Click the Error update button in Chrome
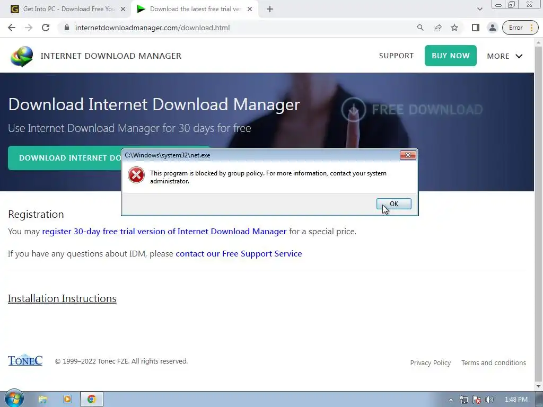This screenshot has height=407, width=543. [520, 28]
